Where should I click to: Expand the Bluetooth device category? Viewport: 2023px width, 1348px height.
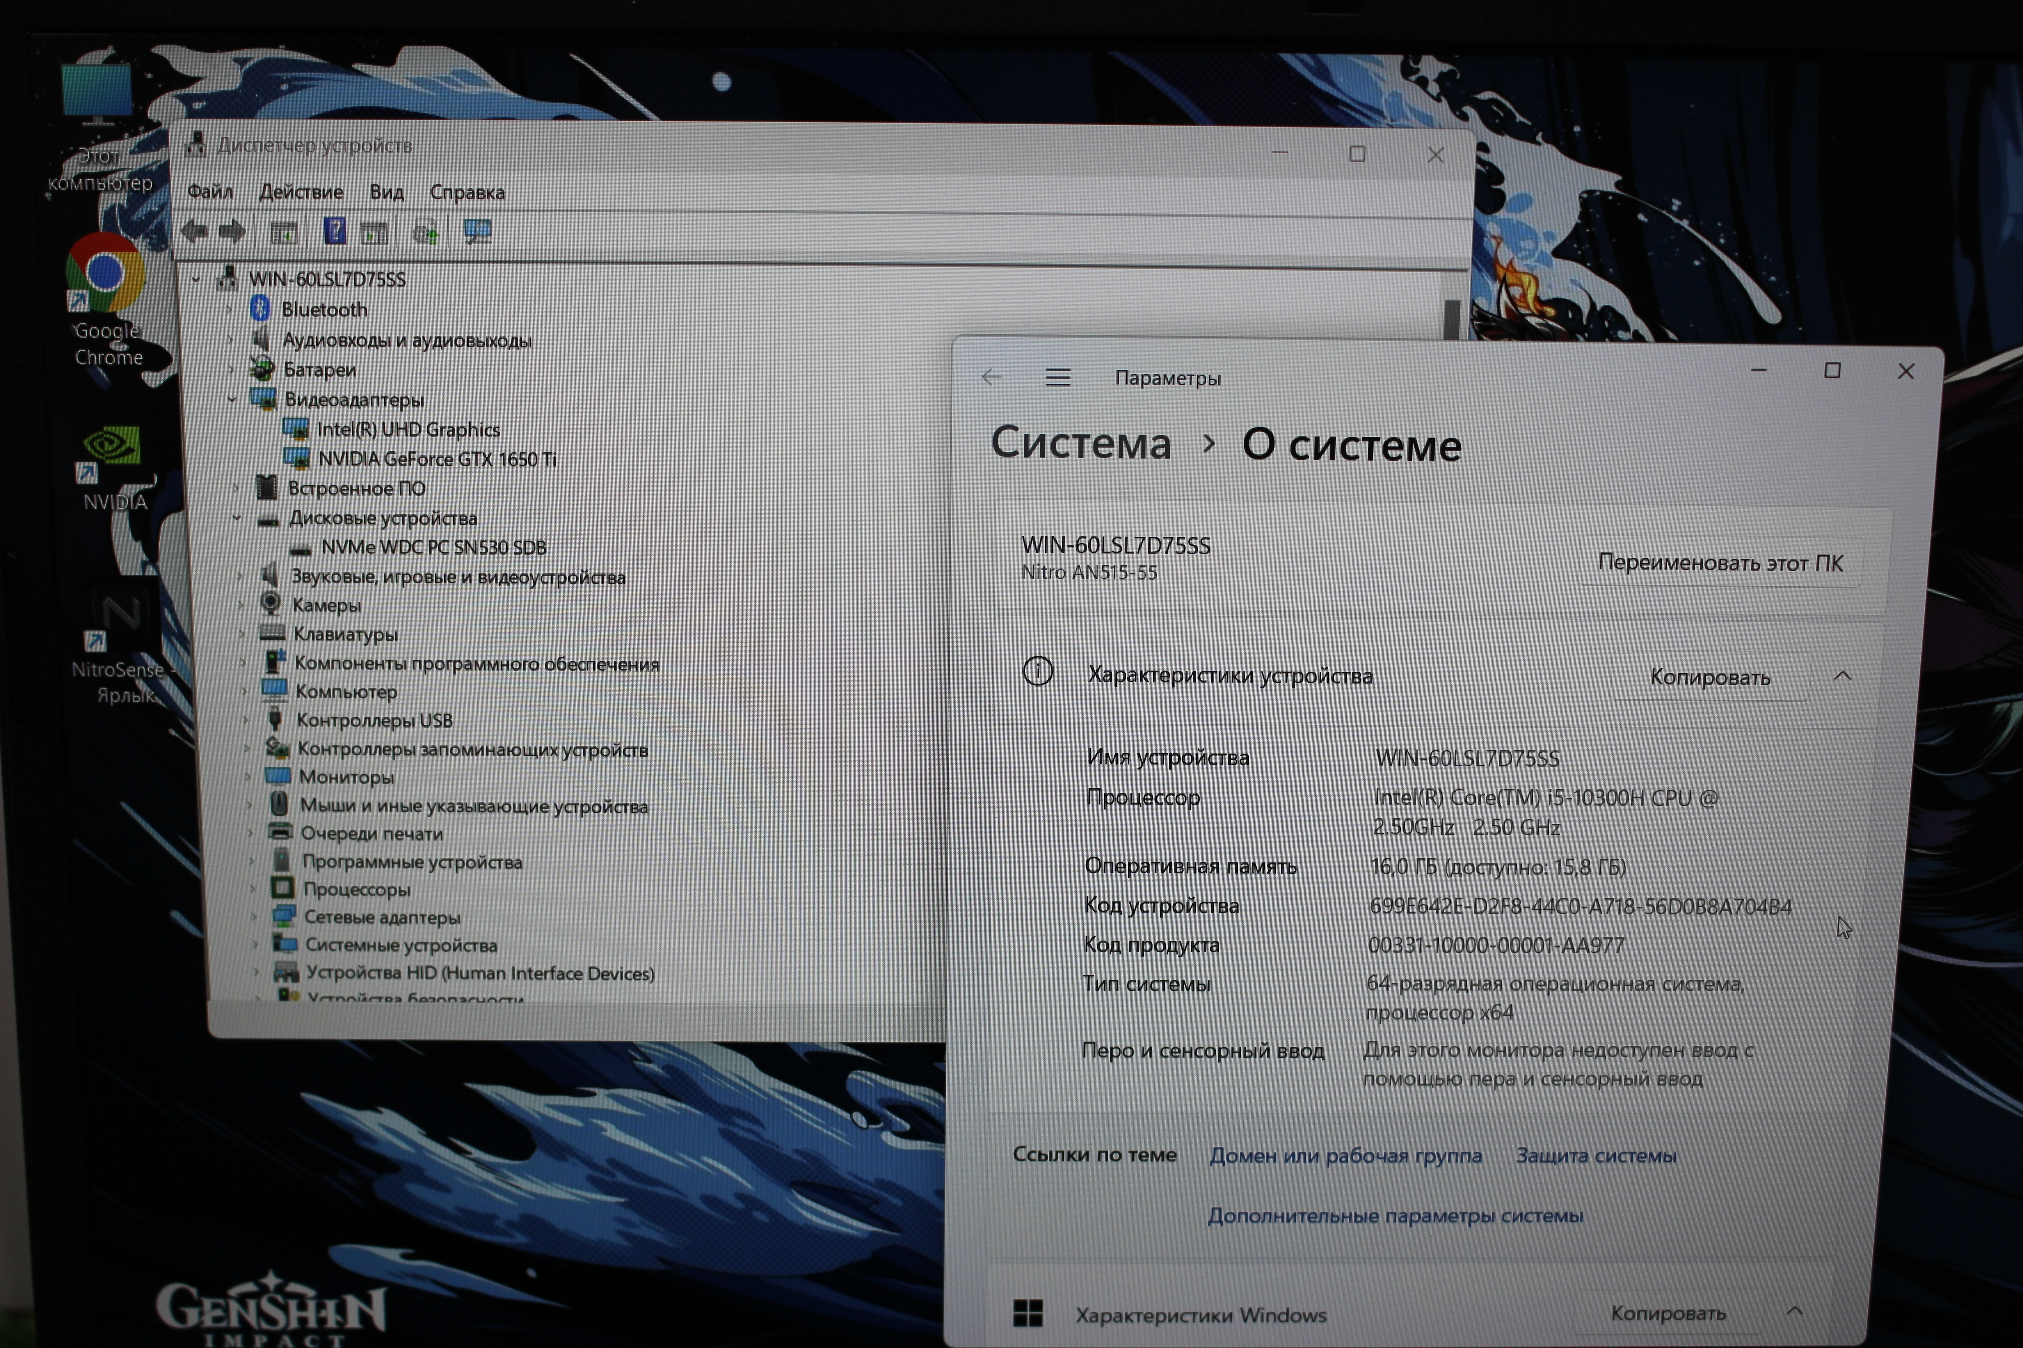click(x=229, y=309)
